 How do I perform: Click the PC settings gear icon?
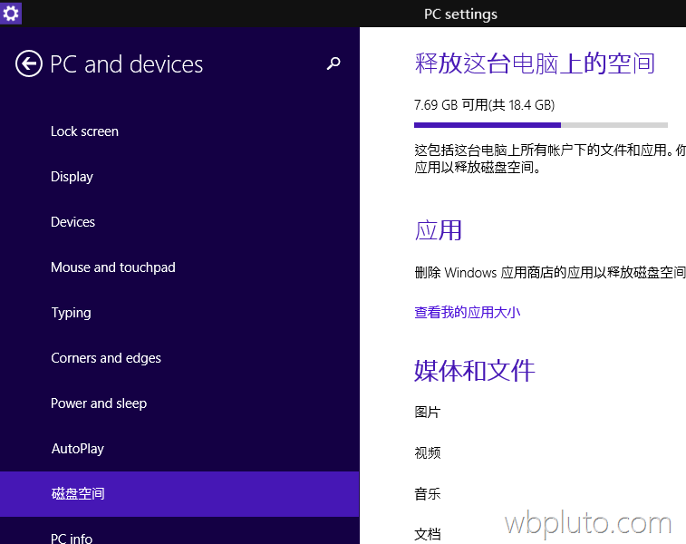11,13
